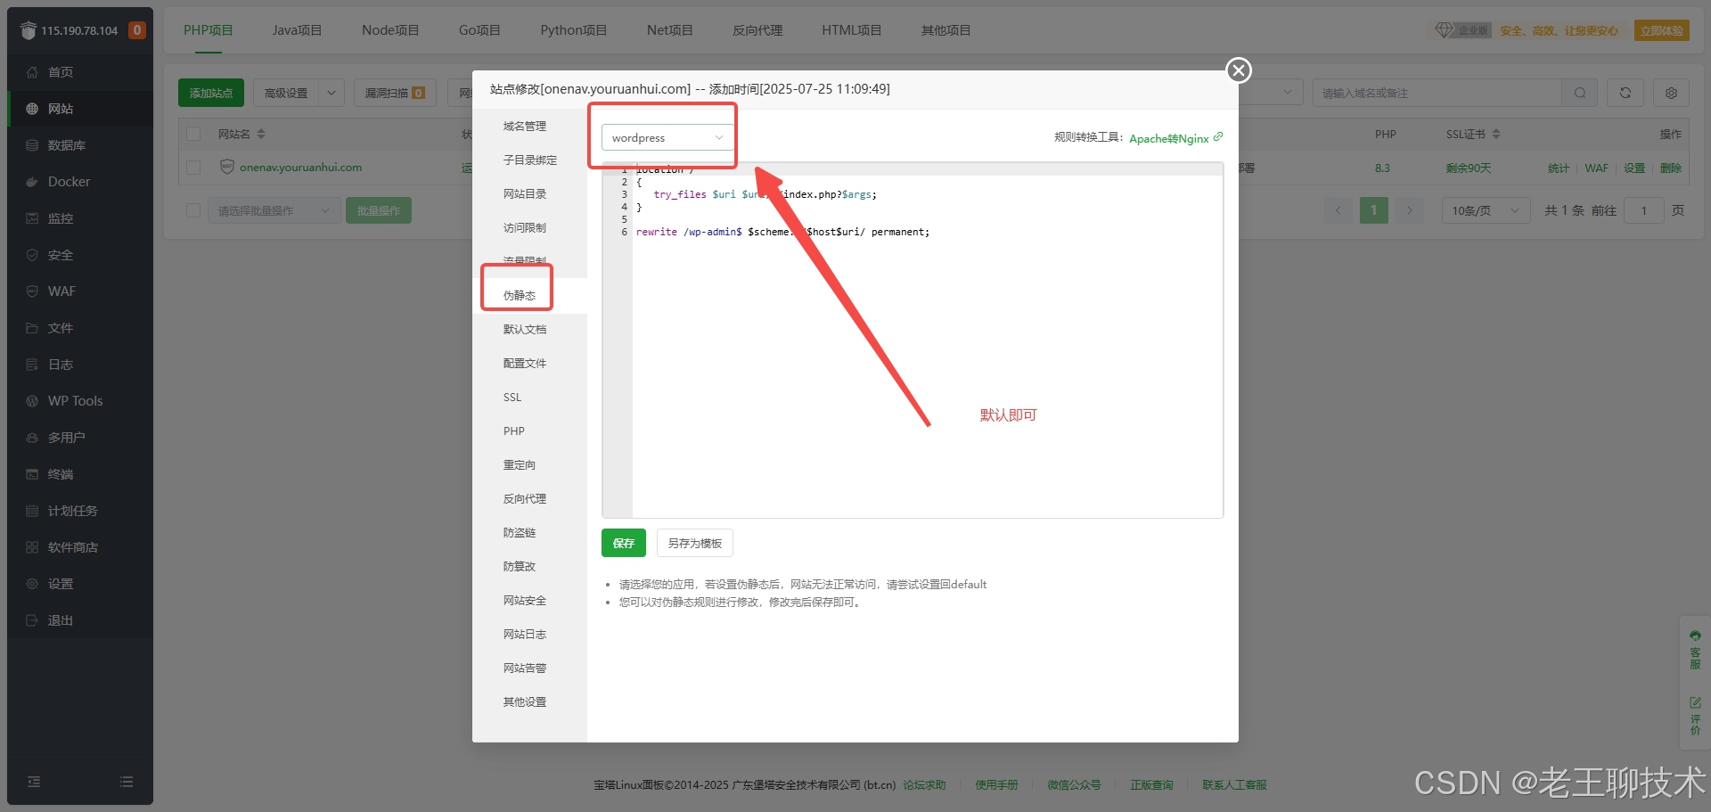
Task: Close the site modification dialog
Action: 1239,70
